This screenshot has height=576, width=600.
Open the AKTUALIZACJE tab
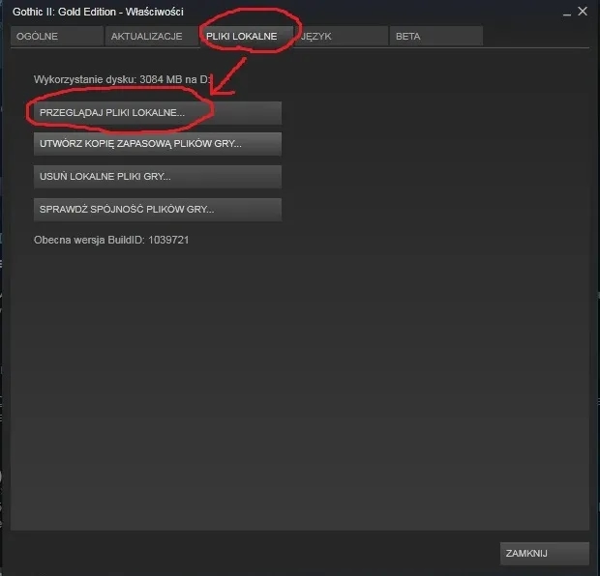(x=151, y=37)
